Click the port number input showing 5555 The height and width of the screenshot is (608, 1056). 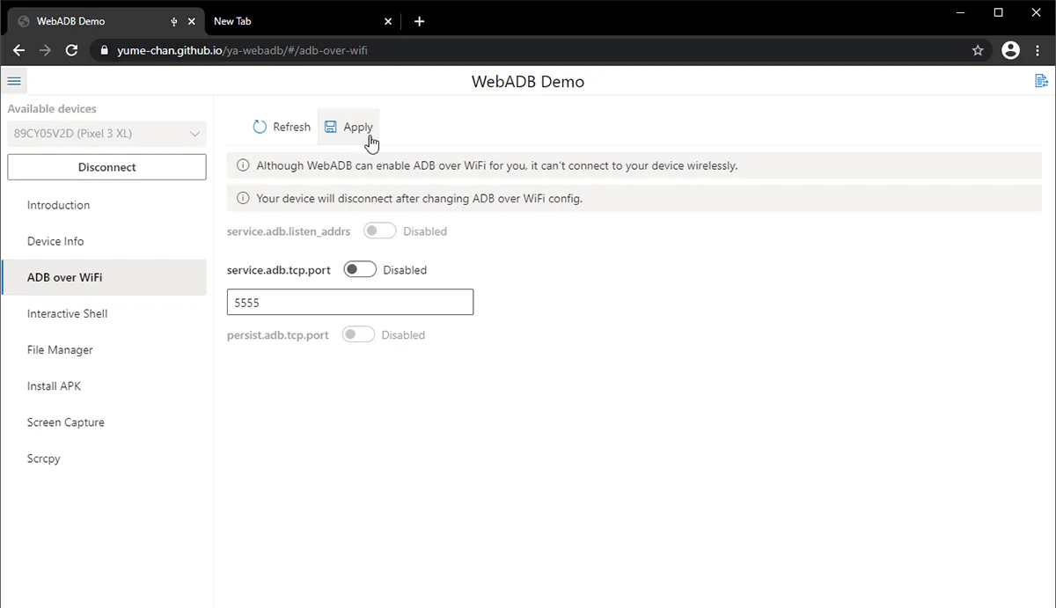click(x=349, y=302)
